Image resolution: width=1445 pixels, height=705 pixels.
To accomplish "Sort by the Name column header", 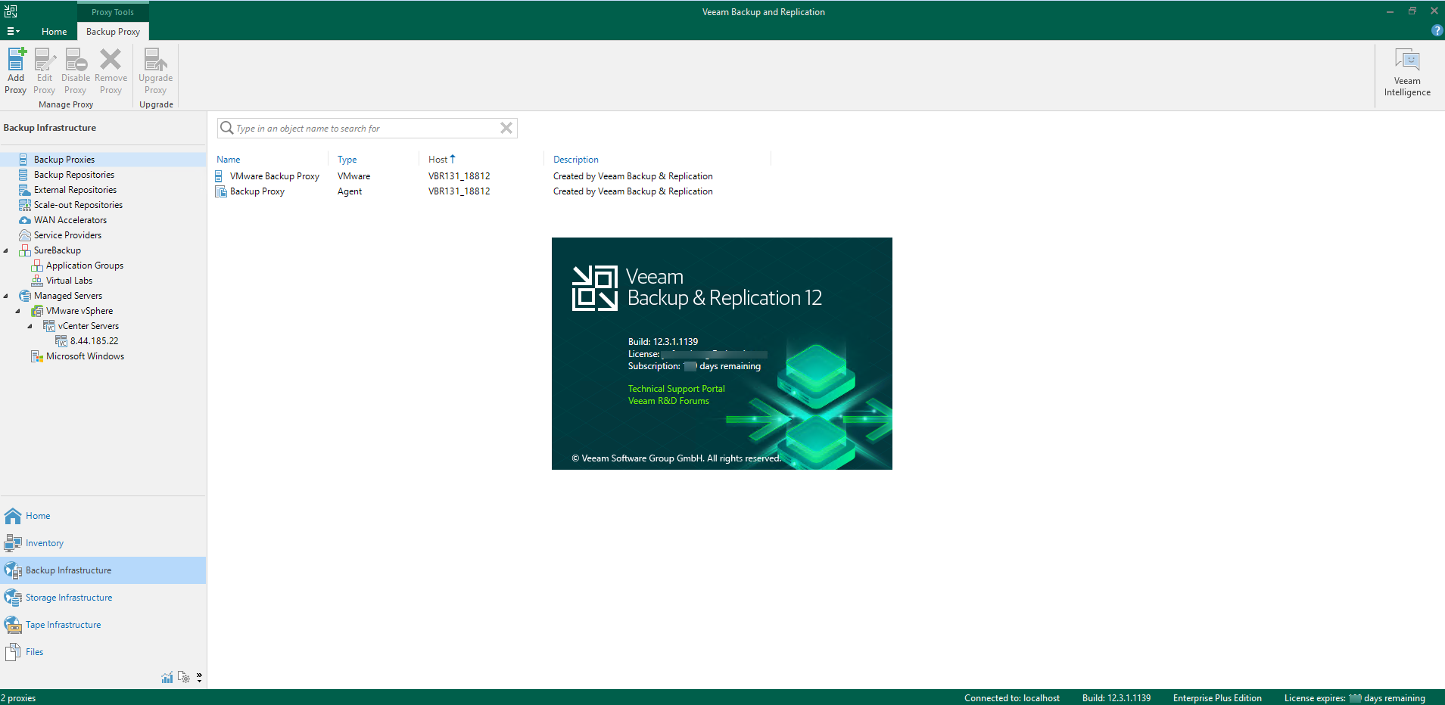I will [229, 160].
